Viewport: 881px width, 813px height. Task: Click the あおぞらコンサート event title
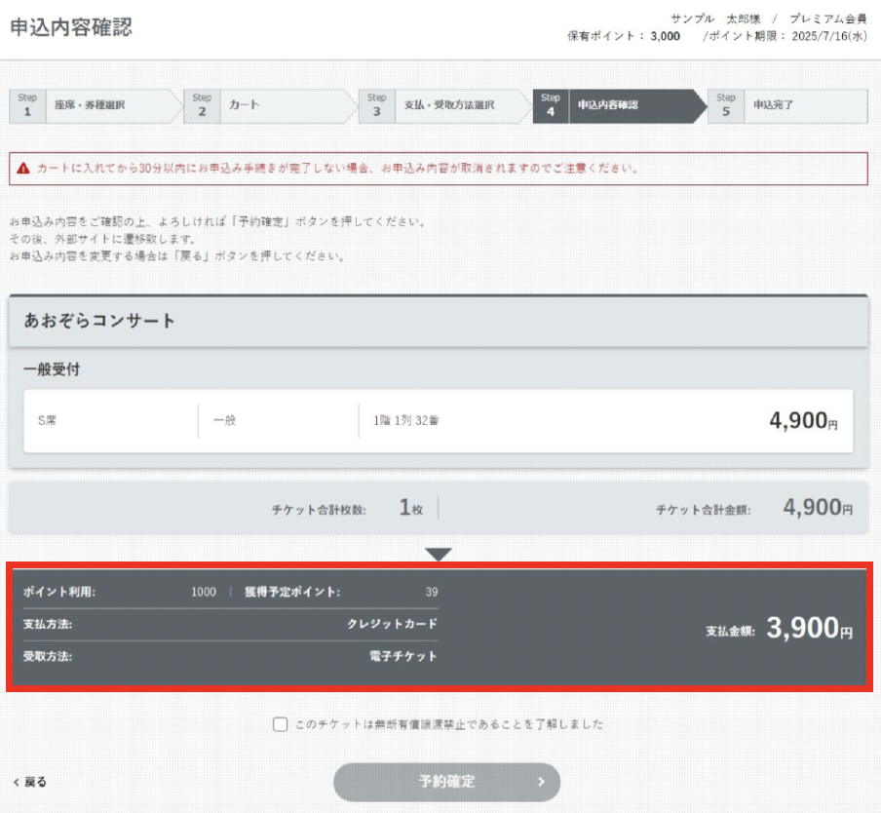(100, 321)
